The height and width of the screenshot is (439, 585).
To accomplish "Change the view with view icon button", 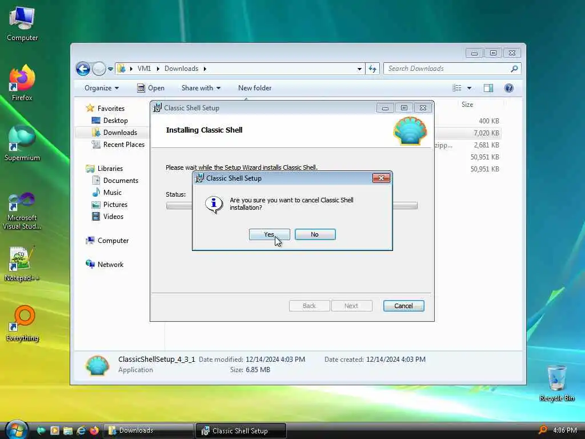I will [x=456, y=88].
